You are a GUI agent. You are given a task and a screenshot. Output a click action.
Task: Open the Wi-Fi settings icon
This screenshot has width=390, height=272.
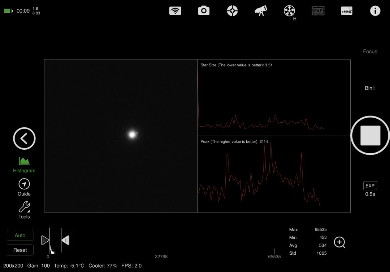click(x=175, y=11)
